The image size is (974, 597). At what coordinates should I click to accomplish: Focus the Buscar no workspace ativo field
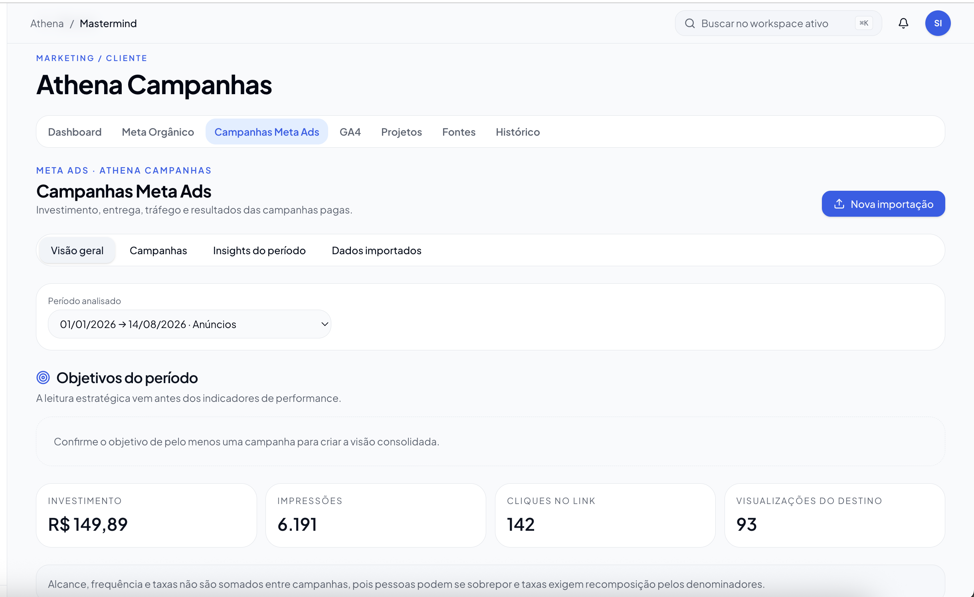(778, 23)
